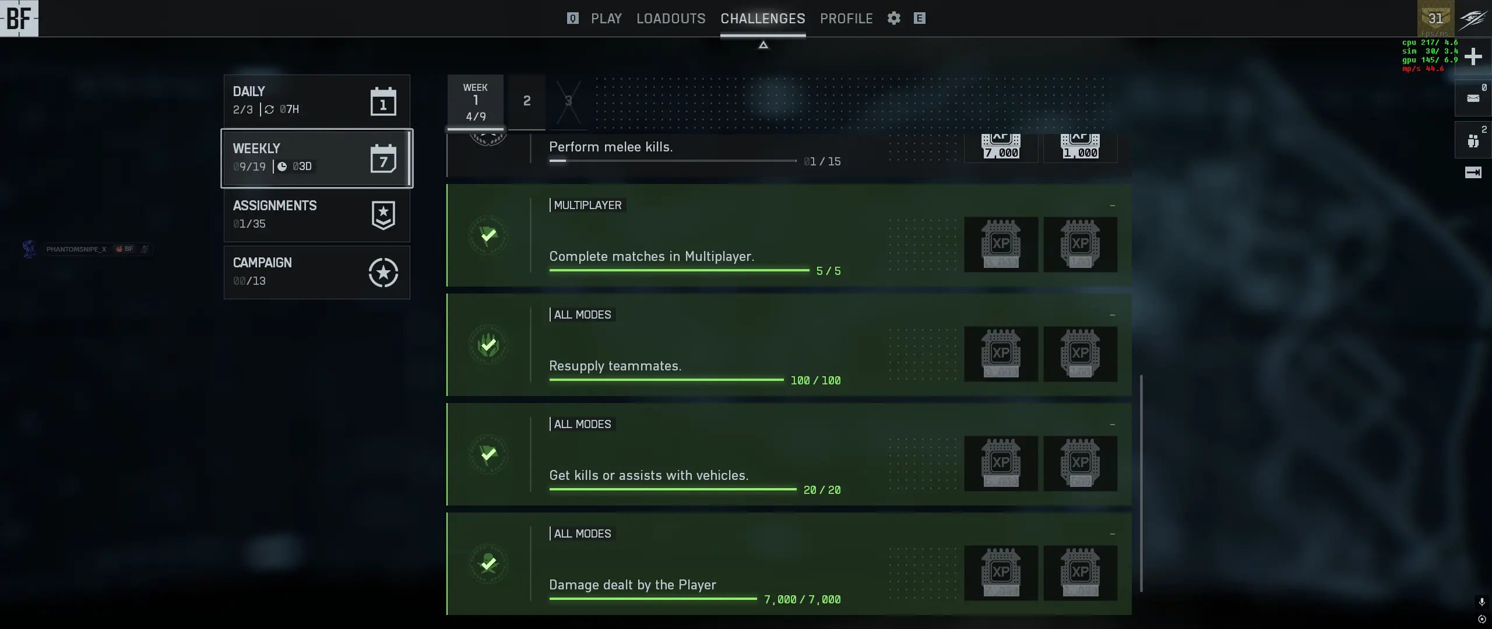
Task: Click the Campaign star circle icon
Action: (x=383, y=273)
